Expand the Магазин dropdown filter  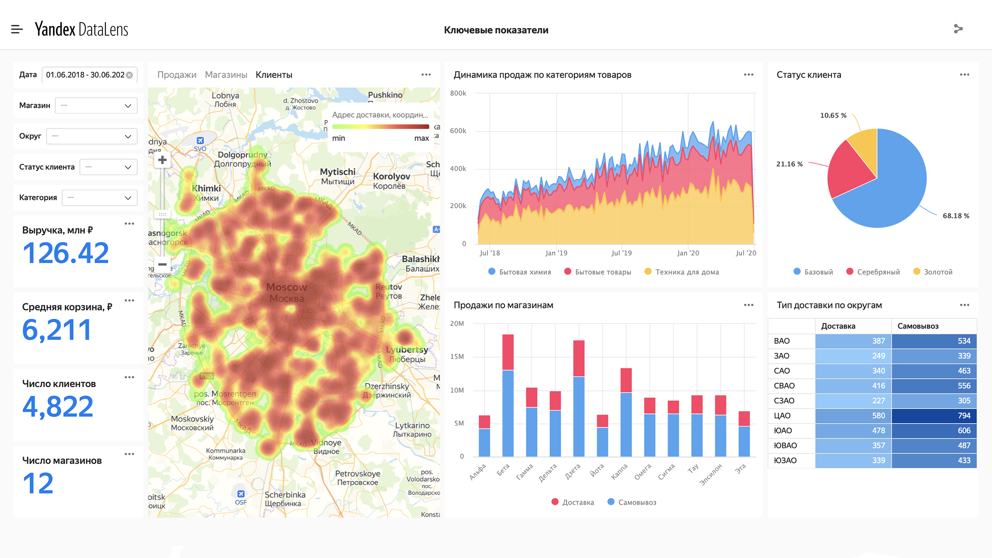pos(96,106)
